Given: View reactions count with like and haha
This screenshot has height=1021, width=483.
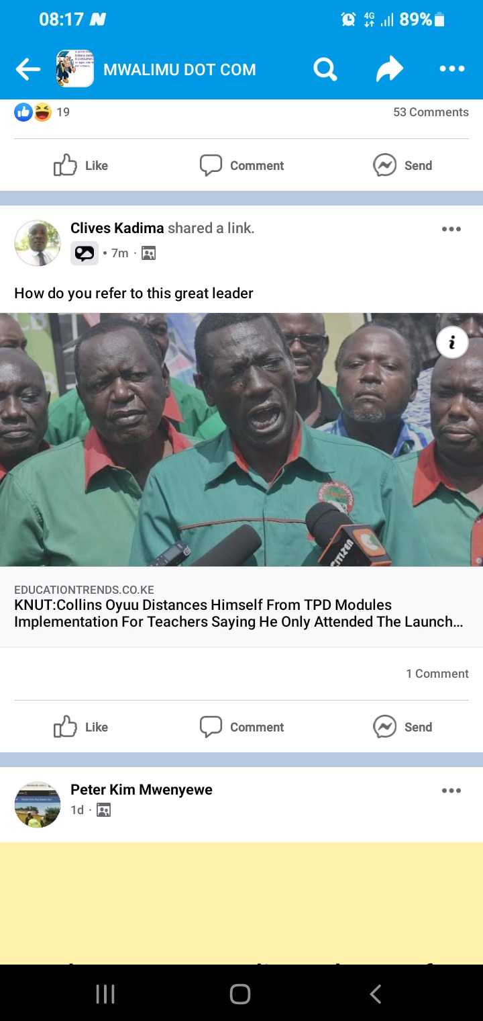Looking at the screenshot, I should (42, 112).
